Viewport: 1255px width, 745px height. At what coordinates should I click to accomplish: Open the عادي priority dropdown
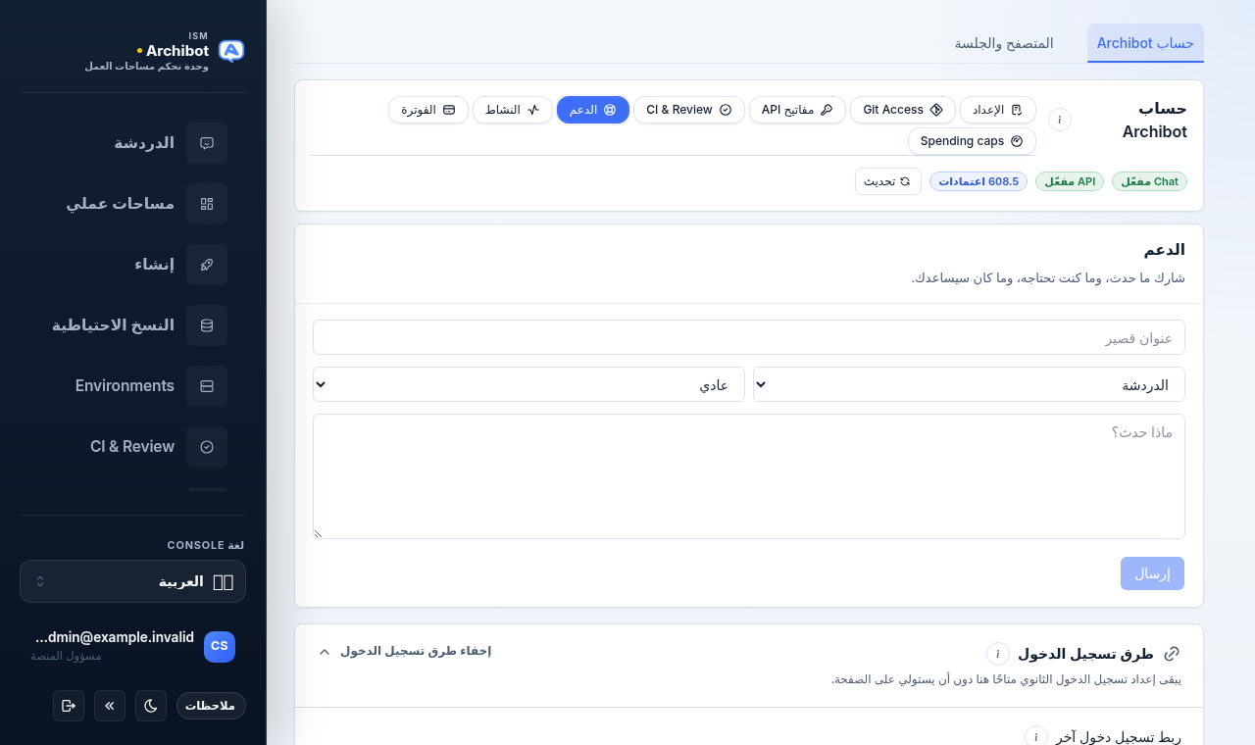(528, 384)
